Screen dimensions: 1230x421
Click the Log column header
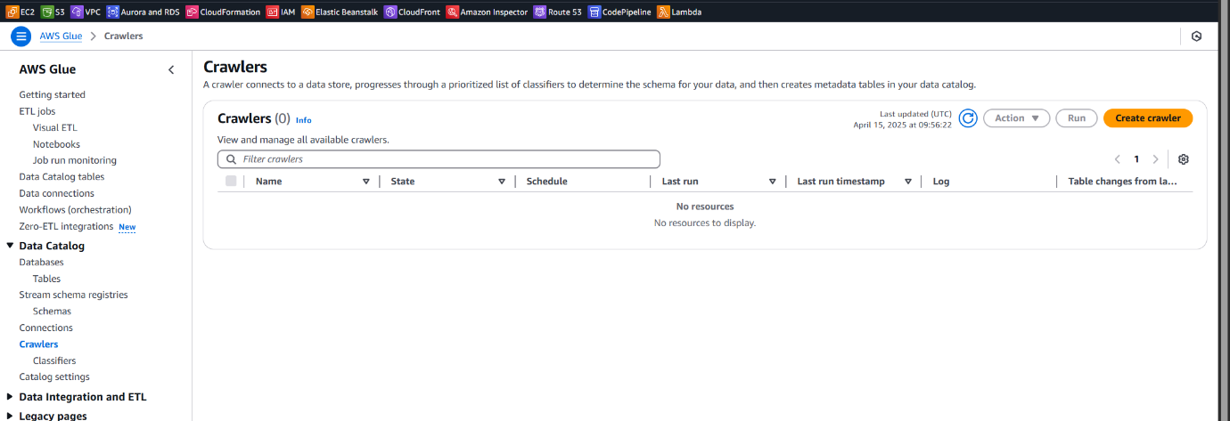point(941,181)
